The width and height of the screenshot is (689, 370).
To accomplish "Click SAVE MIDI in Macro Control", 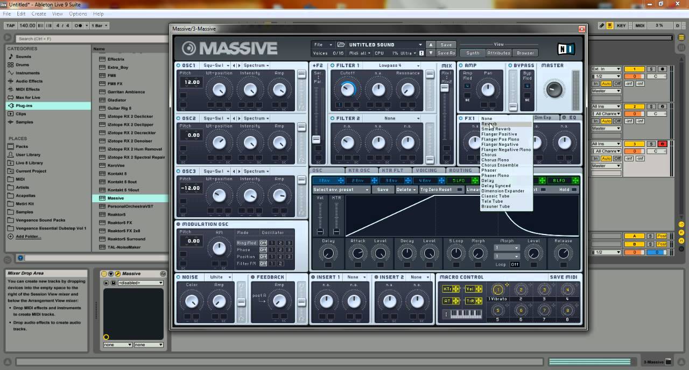I will click(x=564, y=277).
